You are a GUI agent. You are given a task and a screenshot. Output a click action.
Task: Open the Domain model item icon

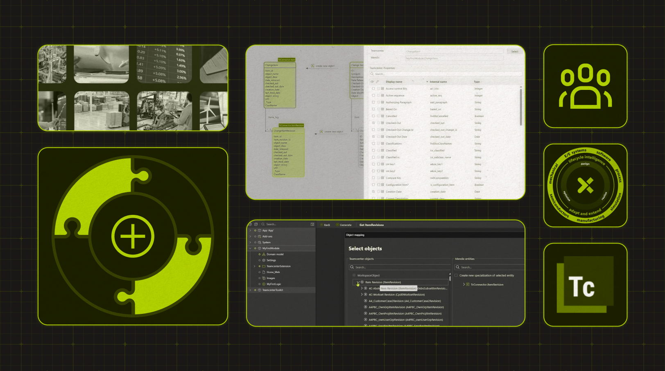point(264,254)
